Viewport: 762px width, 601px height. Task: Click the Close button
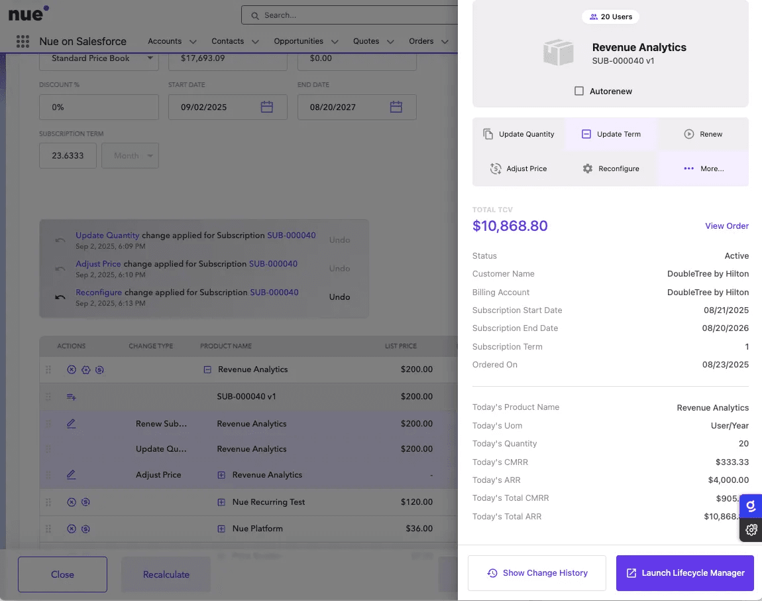point(63,574)
